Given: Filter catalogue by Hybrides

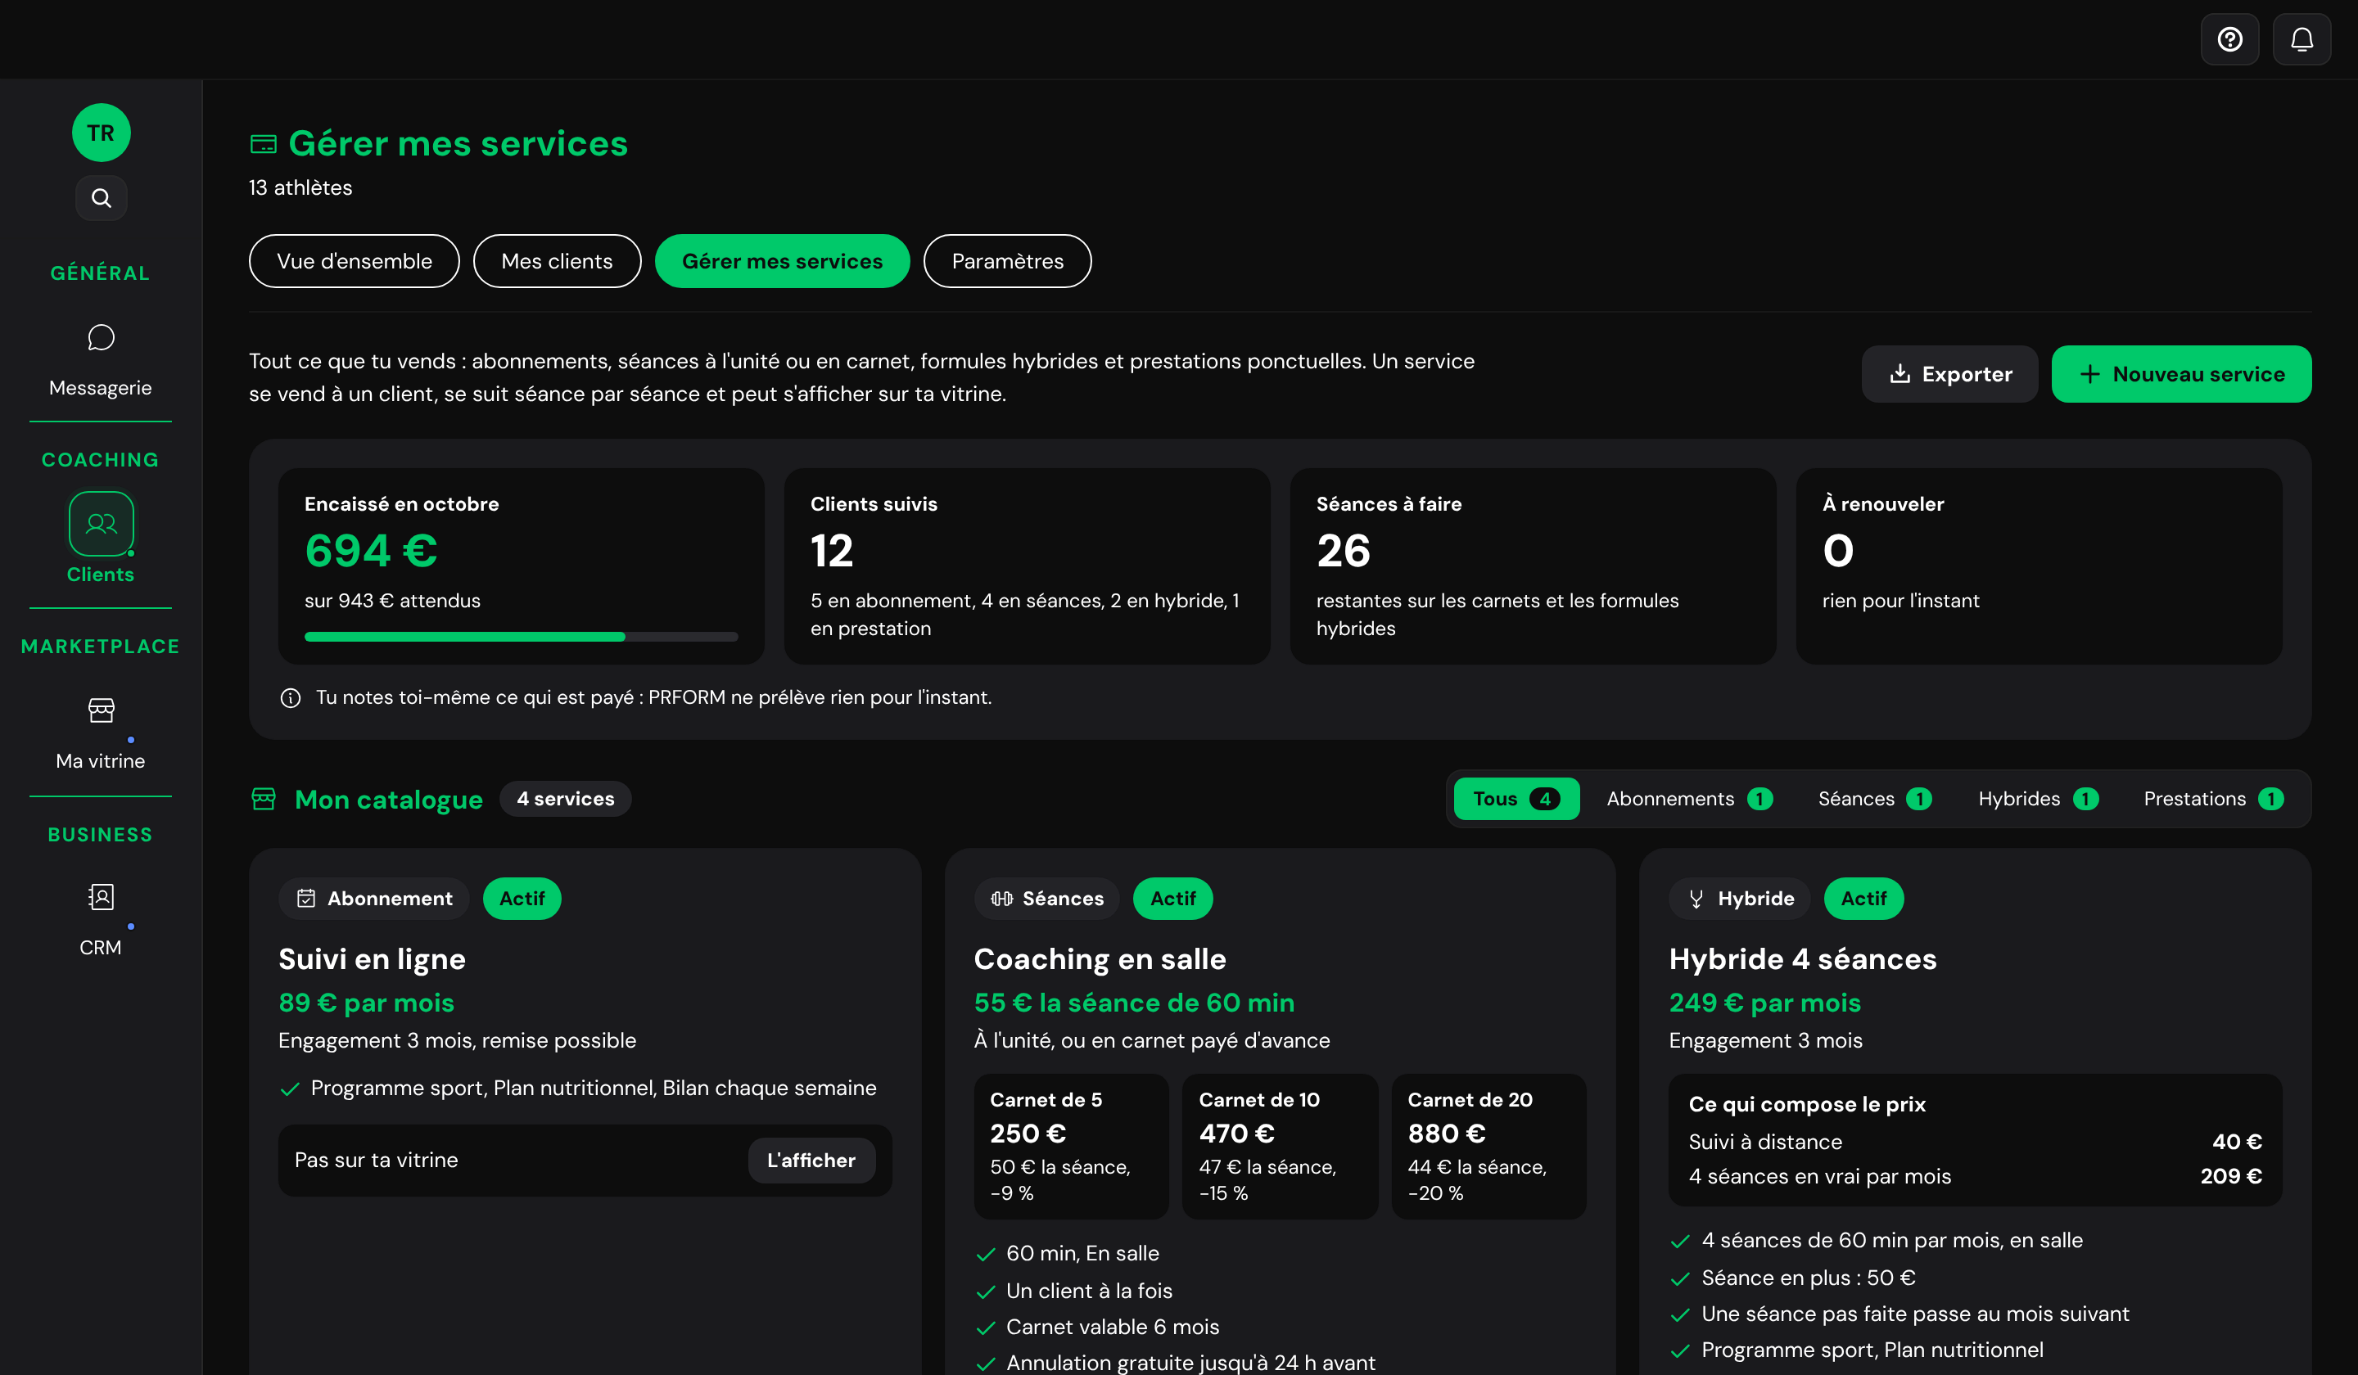Looking at the screenshot, I should 2038,799.
